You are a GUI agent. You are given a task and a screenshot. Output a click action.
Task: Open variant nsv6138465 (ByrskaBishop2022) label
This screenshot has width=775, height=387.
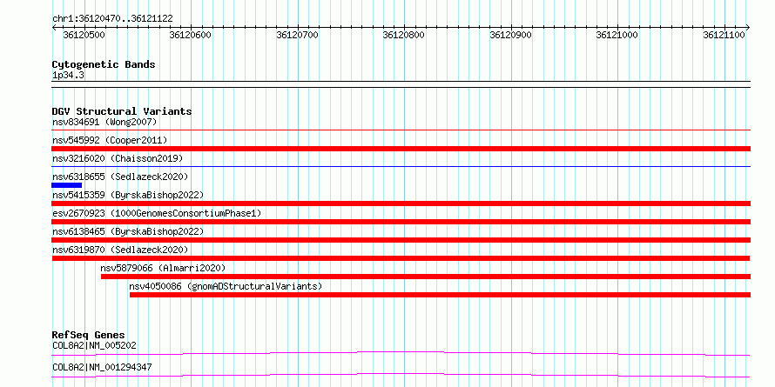[x=128, y=231]
